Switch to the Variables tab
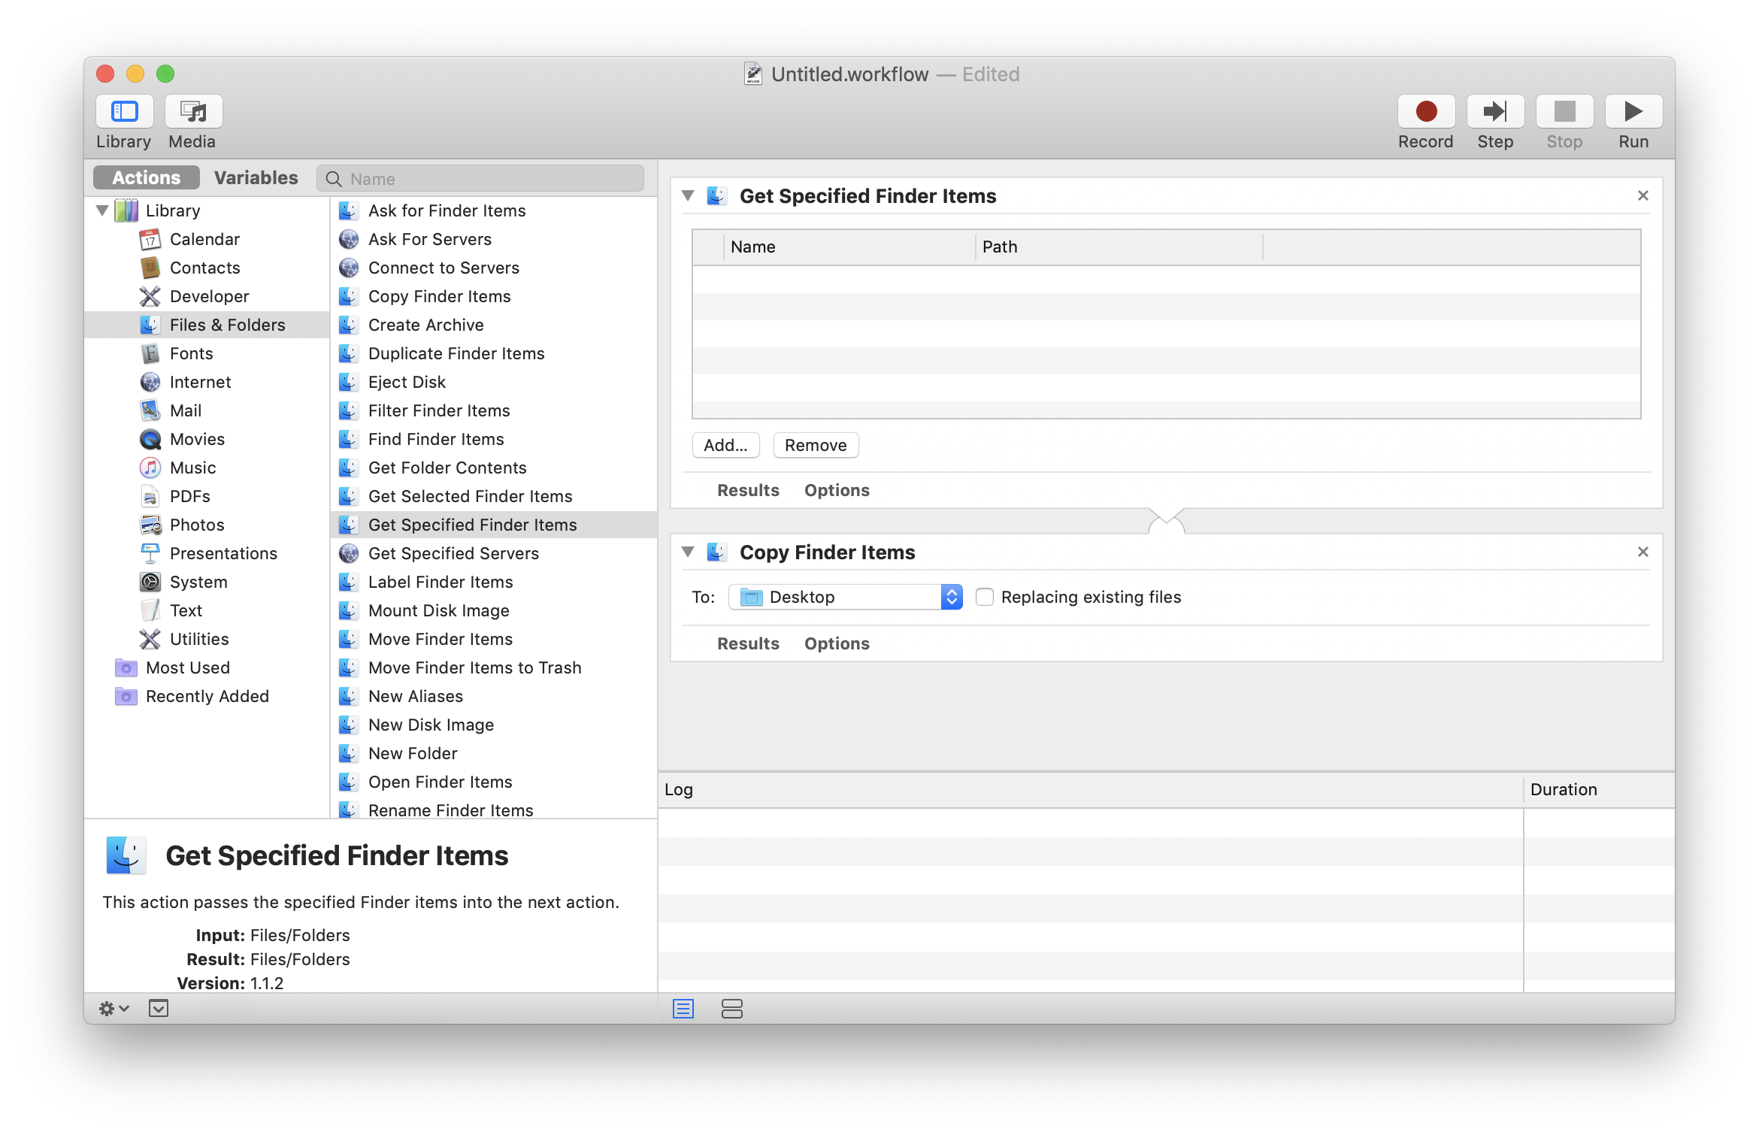1759x1135 pixels. click(256, 178)
